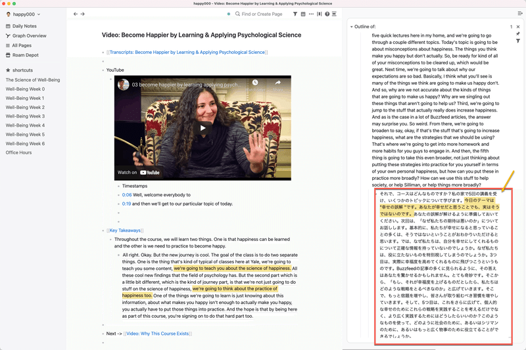
Task: Open The Science of Well-Being shortcut
Action: click(32, 80)
